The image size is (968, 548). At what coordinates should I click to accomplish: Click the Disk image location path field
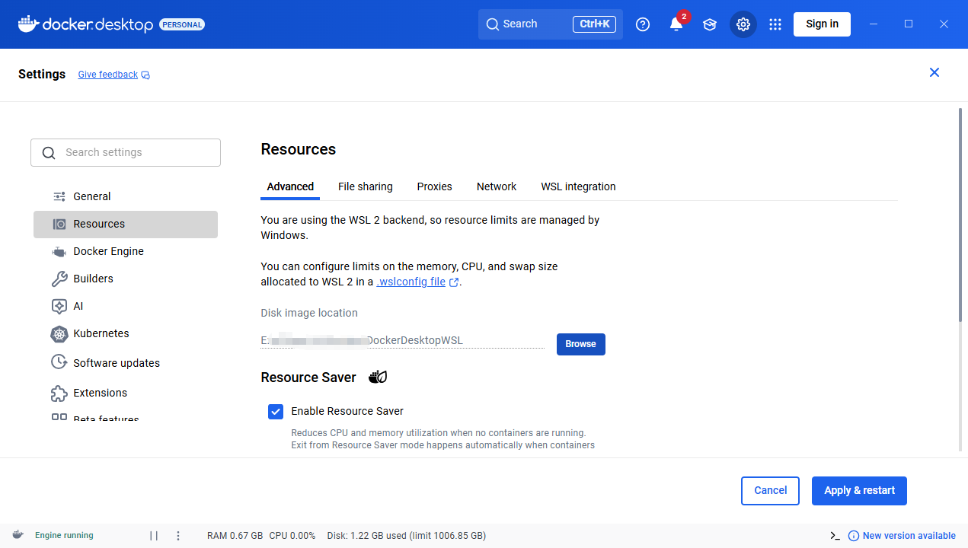click(x=402, y=341)
